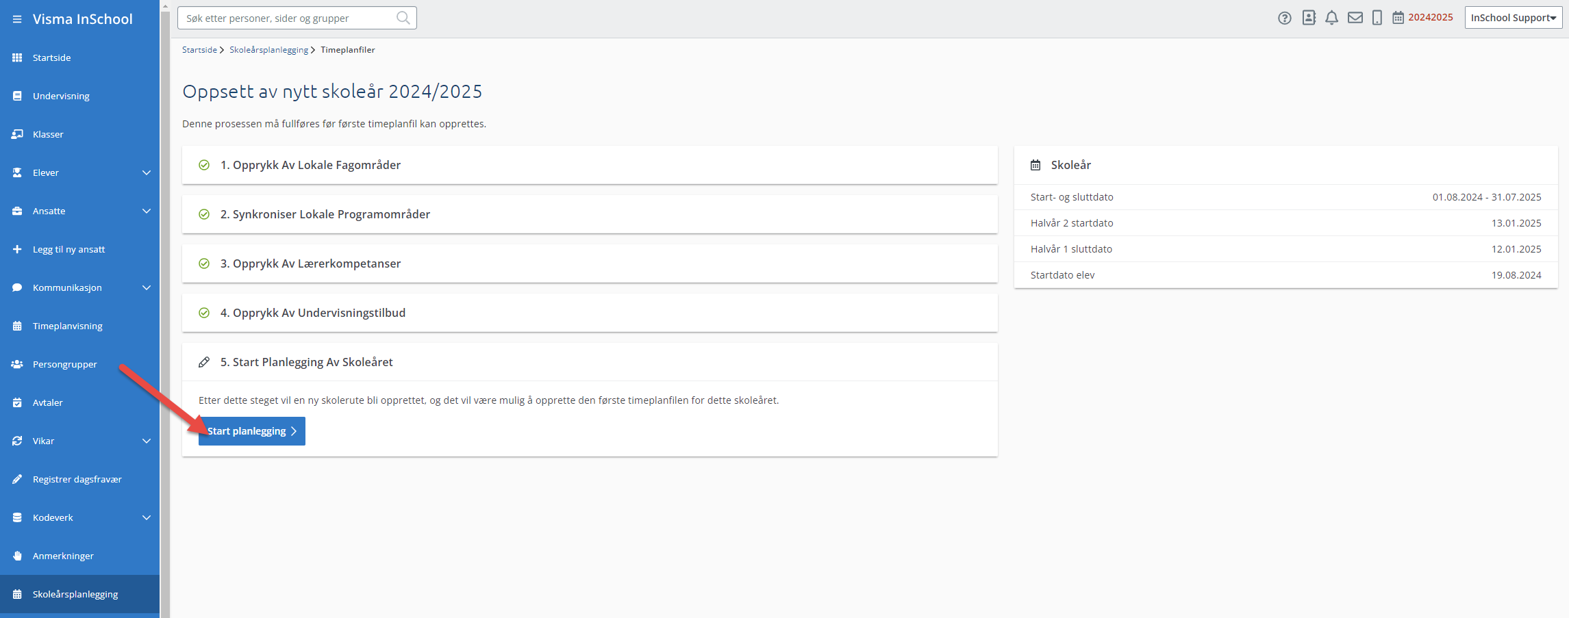Open the hamburger menu icon

17,19
